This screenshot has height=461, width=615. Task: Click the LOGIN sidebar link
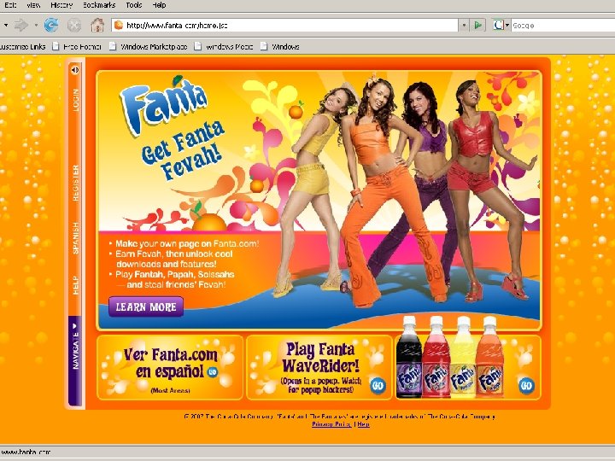coord(75,101)
